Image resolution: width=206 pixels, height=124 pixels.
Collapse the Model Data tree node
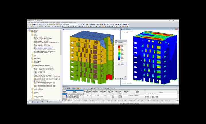(30, 31)
